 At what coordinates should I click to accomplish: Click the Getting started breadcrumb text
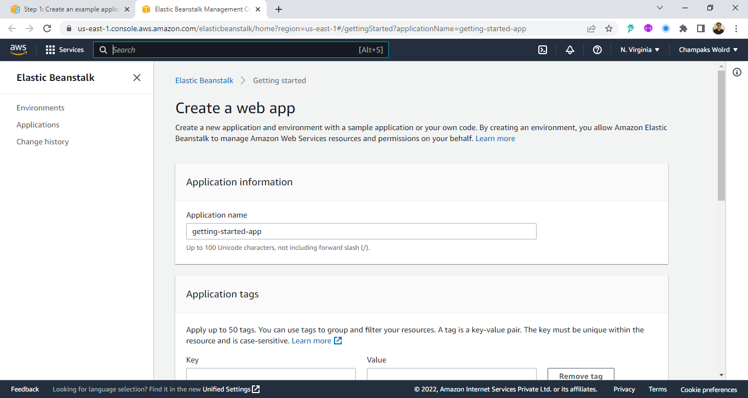coord(279,80)
